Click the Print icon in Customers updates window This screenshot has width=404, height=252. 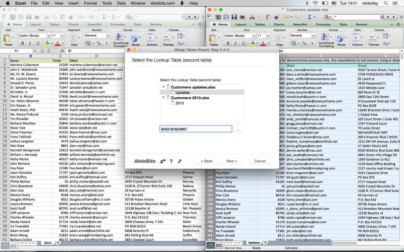(x=242, y=17)
